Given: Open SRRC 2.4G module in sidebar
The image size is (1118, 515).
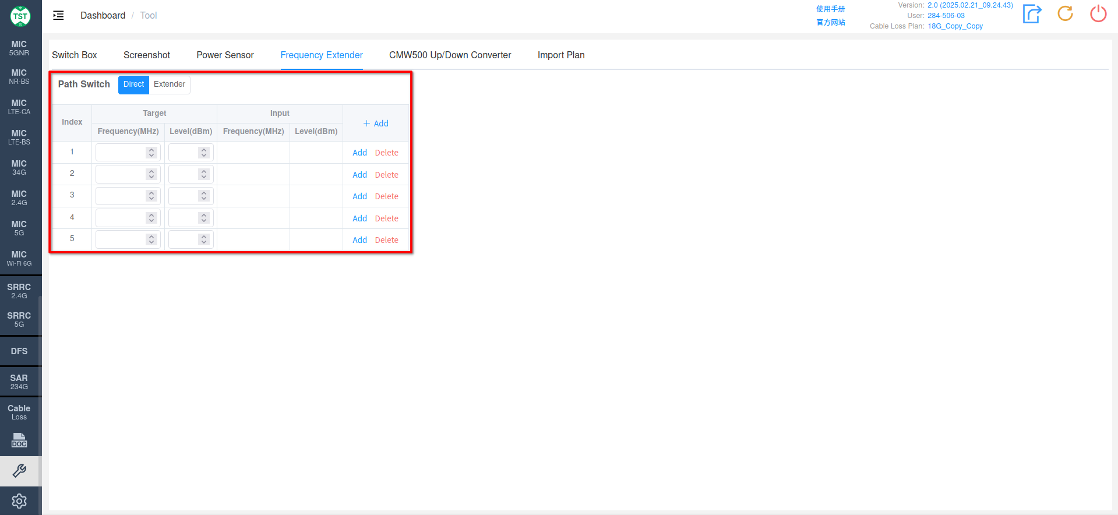Looking at the screenshot, I should pyautogui.click(x=19, y=291).
